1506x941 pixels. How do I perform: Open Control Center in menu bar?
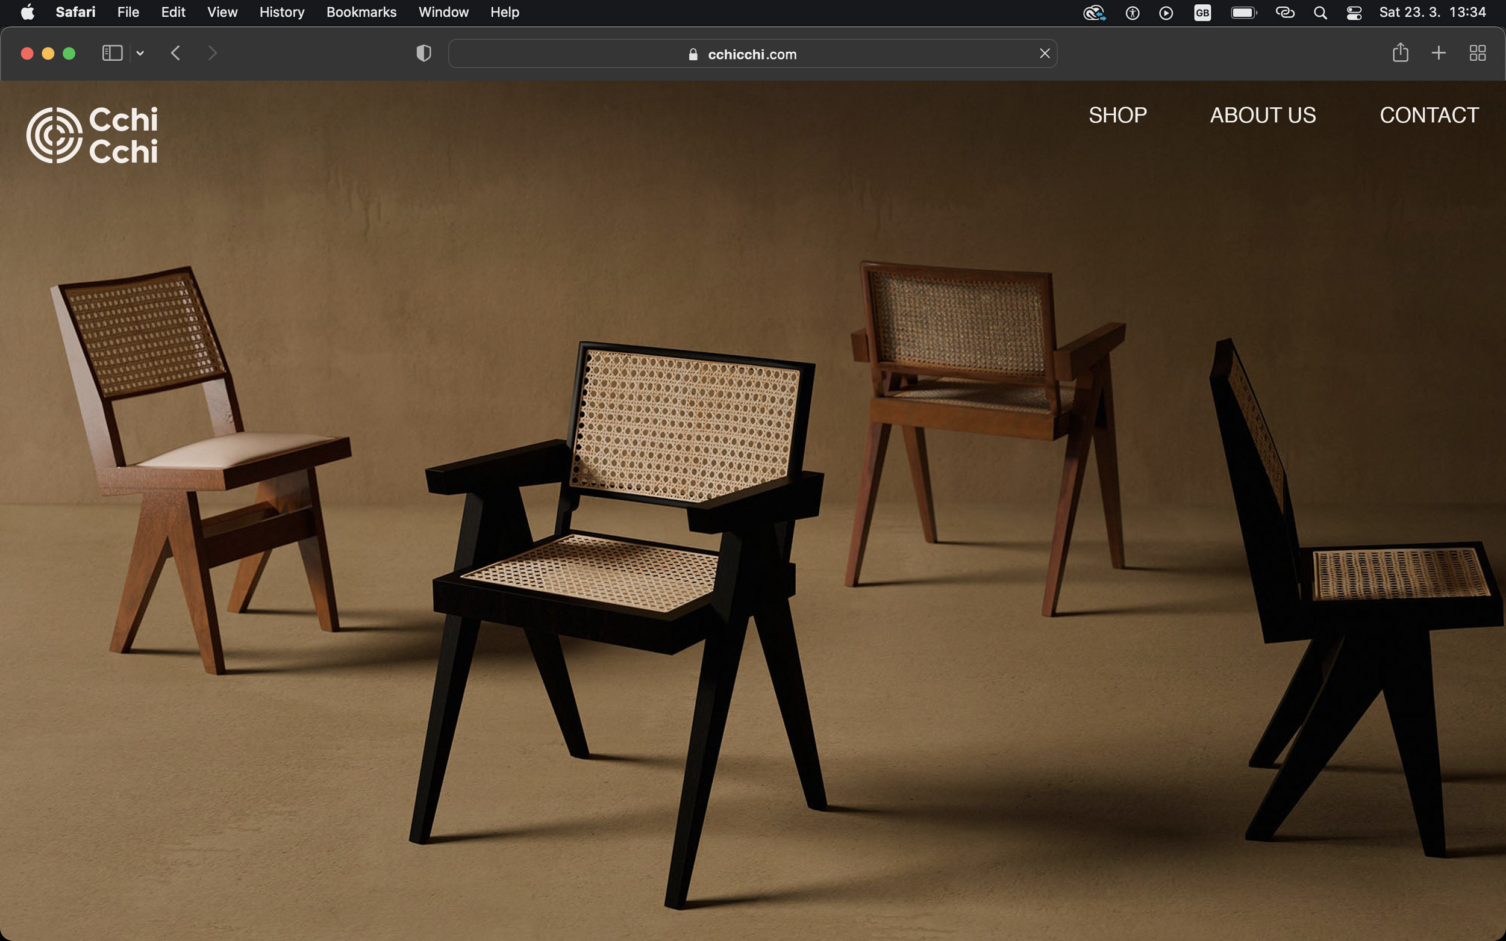[1354, 13]
